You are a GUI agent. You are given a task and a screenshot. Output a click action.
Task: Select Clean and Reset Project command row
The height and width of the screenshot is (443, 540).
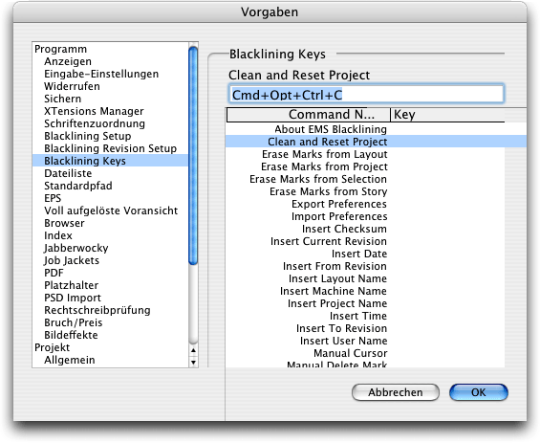click(x=376, y=142)
